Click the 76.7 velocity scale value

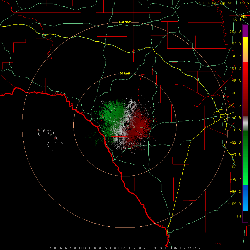[x=236, y=56]
